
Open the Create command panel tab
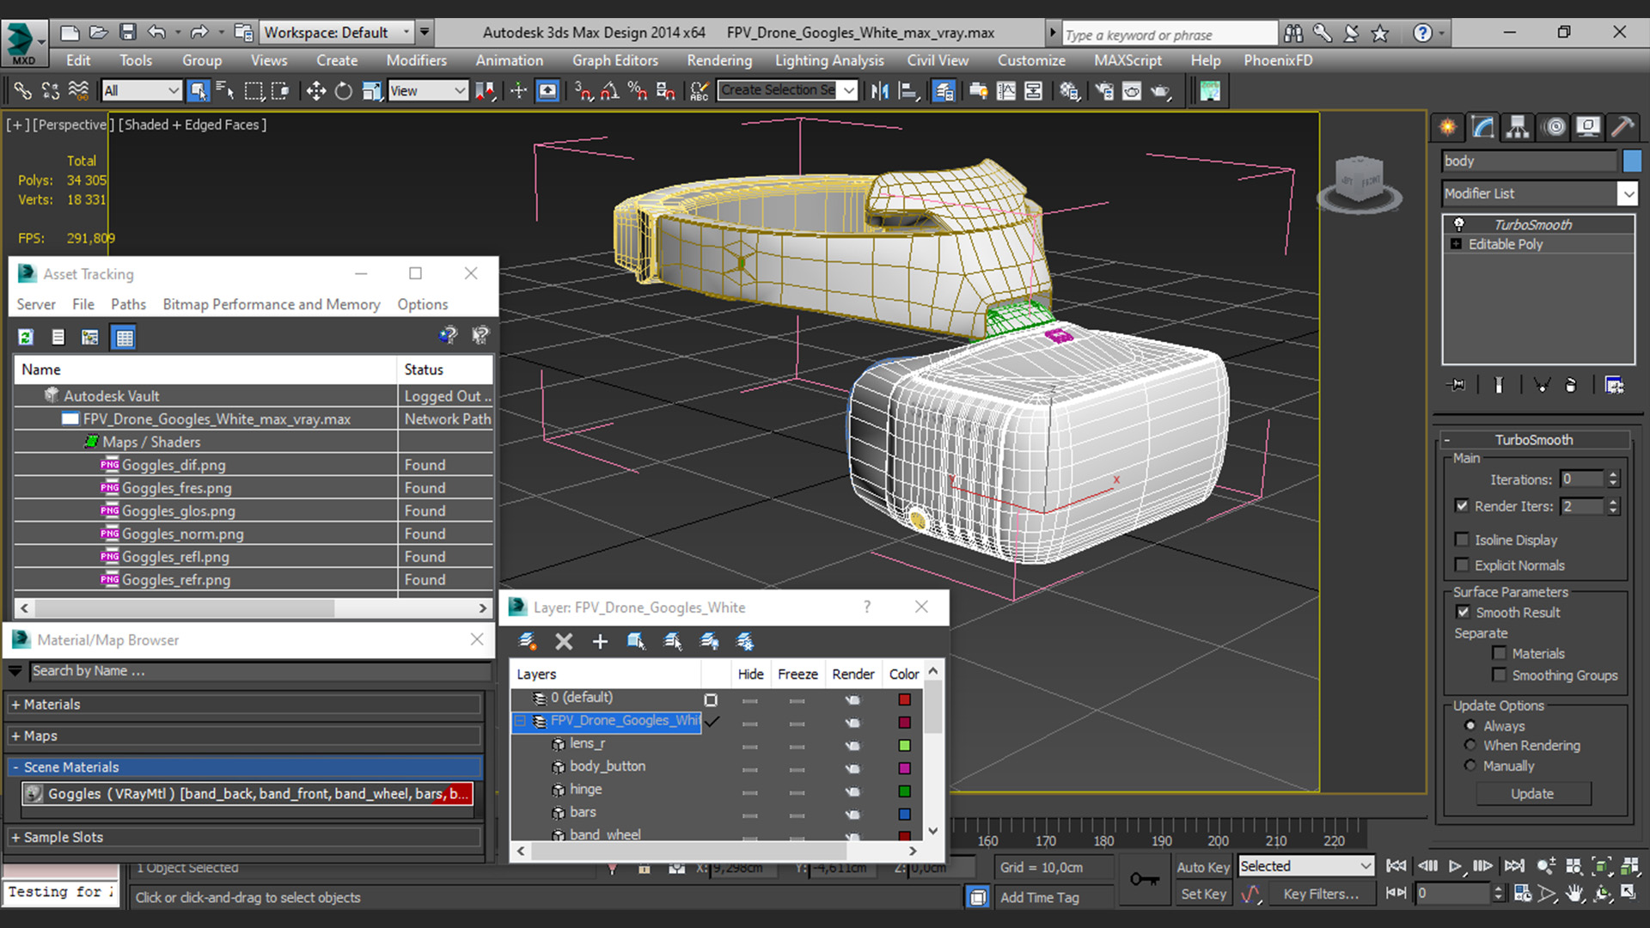tap(1448, 127)
